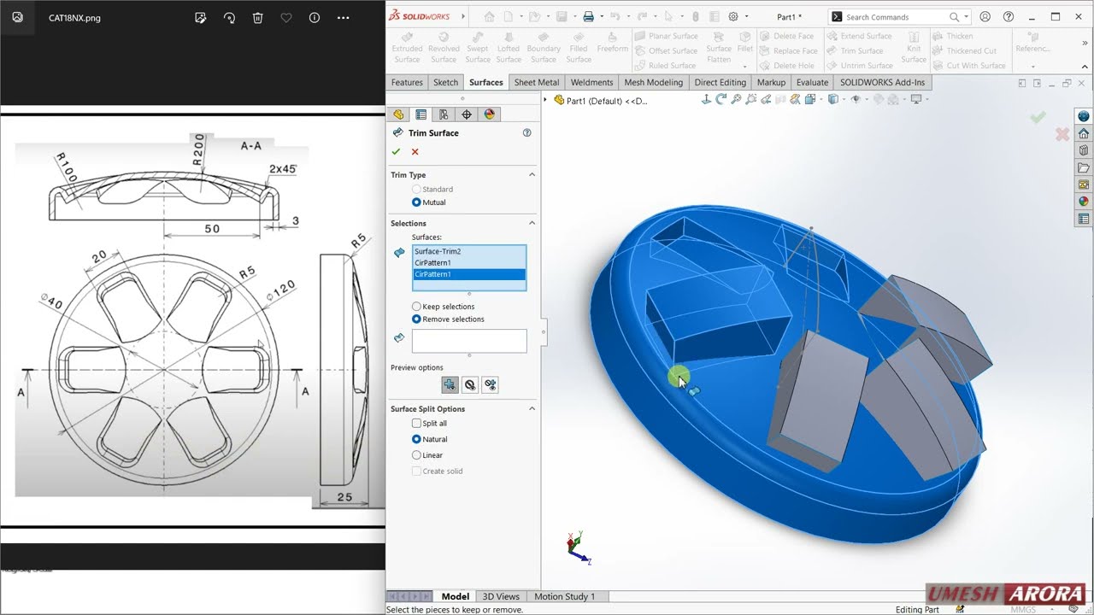The width and height of the screenshot is (1094, 615).
Task: Choose Keep selections radio button
Action: point(416,306)
